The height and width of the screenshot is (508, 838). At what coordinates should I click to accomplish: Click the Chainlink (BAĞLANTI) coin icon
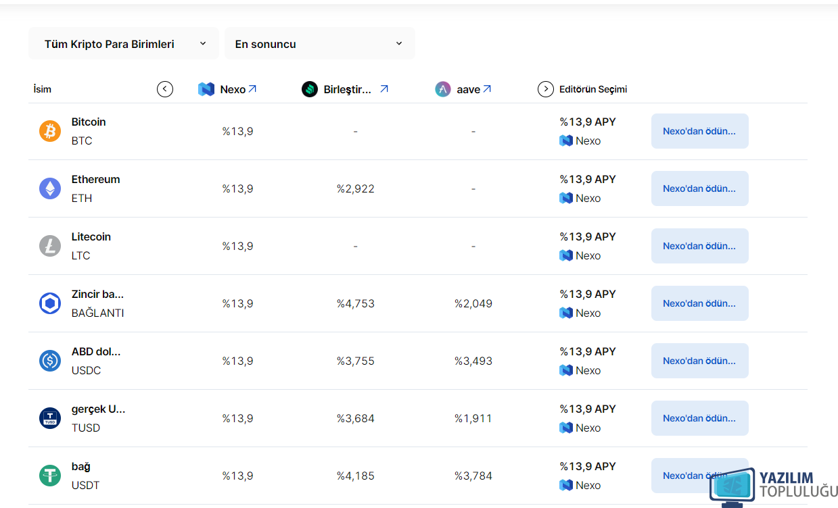click(50, 303)
